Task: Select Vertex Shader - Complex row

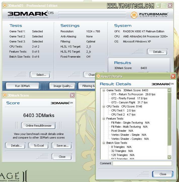Action: [130, 139]
